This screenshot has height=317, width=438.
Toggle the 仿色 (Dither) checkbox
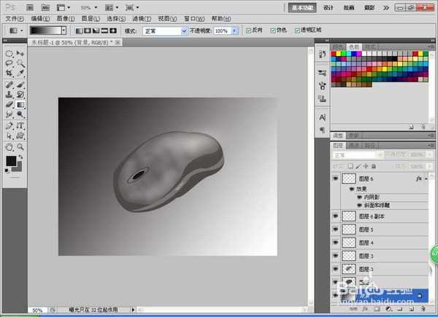[x=272, y=31]
